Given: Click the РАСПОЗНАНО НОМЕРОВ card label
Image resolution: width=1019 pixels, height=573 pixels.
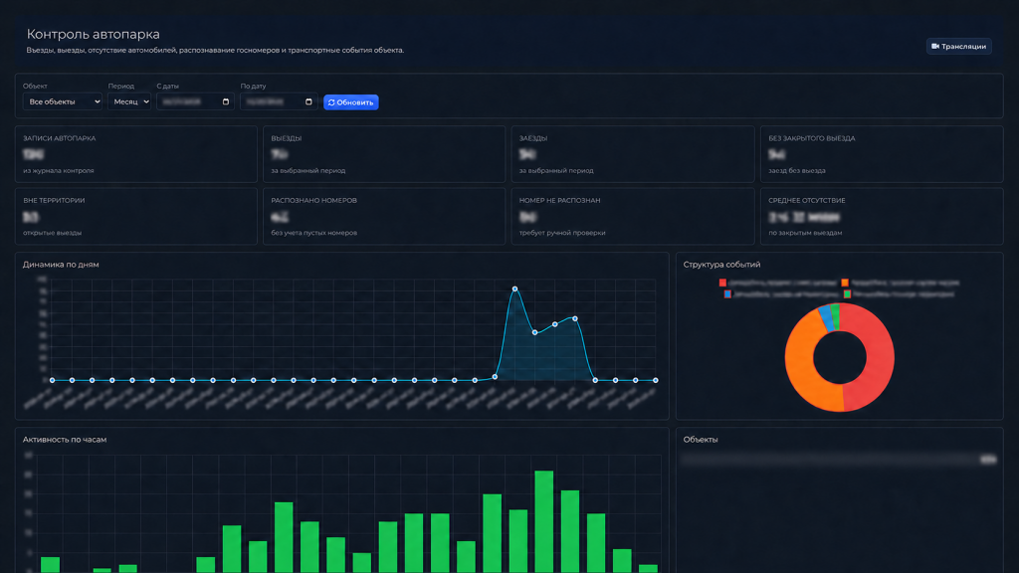Looking at the screenshot, I should (313, 200).
